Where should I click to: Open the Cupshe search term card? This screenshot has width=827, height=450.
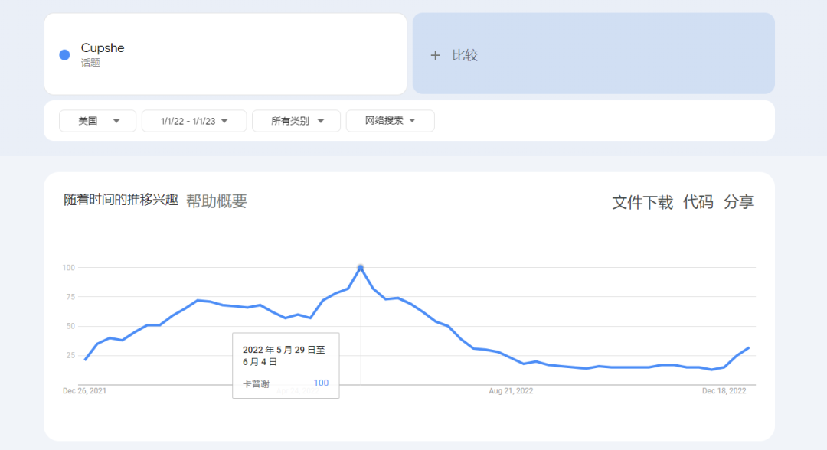[x=226, y=54]
